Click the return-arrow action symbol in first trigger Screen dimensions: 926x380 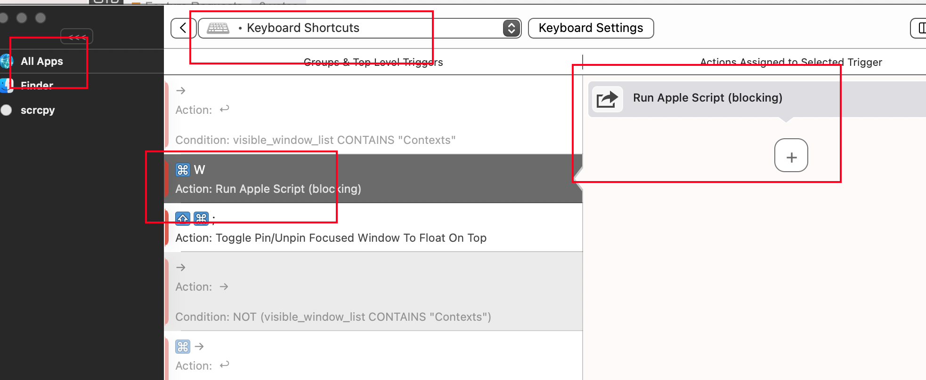[225, 109]
